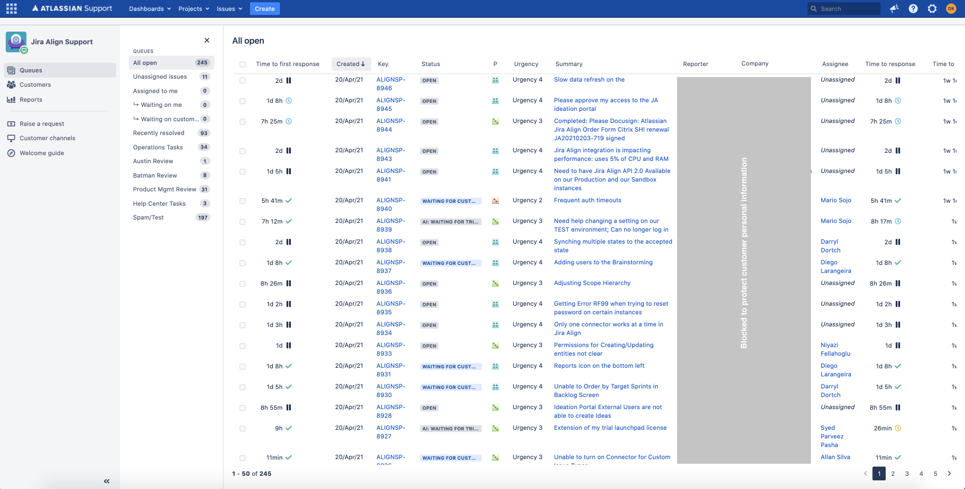Open issue key ALIGNSP-8946 link

tap(390, 84)
